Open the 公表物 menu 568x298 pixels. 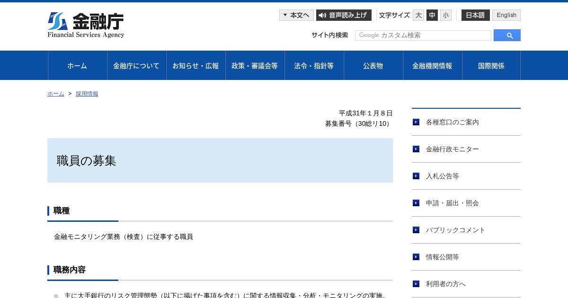click(x=373, y=65)
